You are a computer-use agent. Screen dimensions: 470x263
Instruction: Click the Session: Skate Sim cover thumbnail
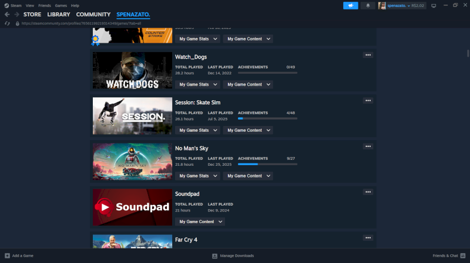[x=132, y=116]
